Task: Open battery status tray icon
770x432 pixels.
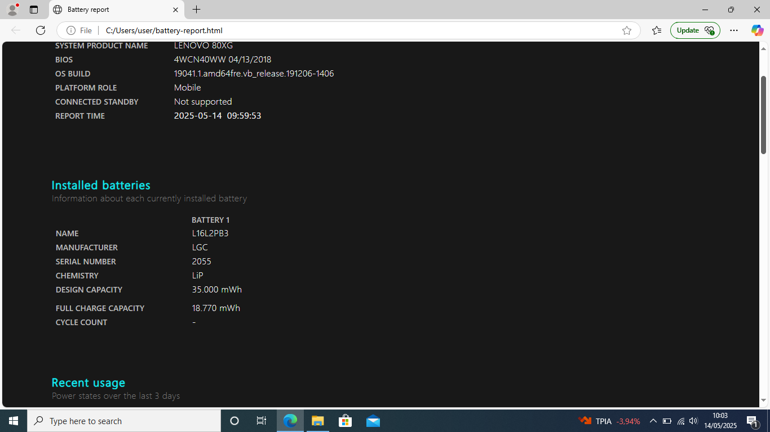Action: 667,421
